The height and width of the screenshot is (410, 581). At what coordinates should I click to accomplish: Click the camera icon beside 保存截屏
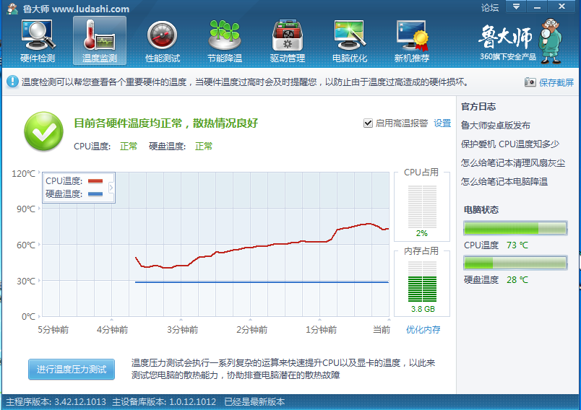coord(530,82)
